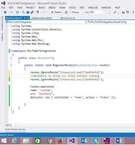Open the Firefox browser target dropdown arrow
The image size is (135, 145).
click(63, 12)
